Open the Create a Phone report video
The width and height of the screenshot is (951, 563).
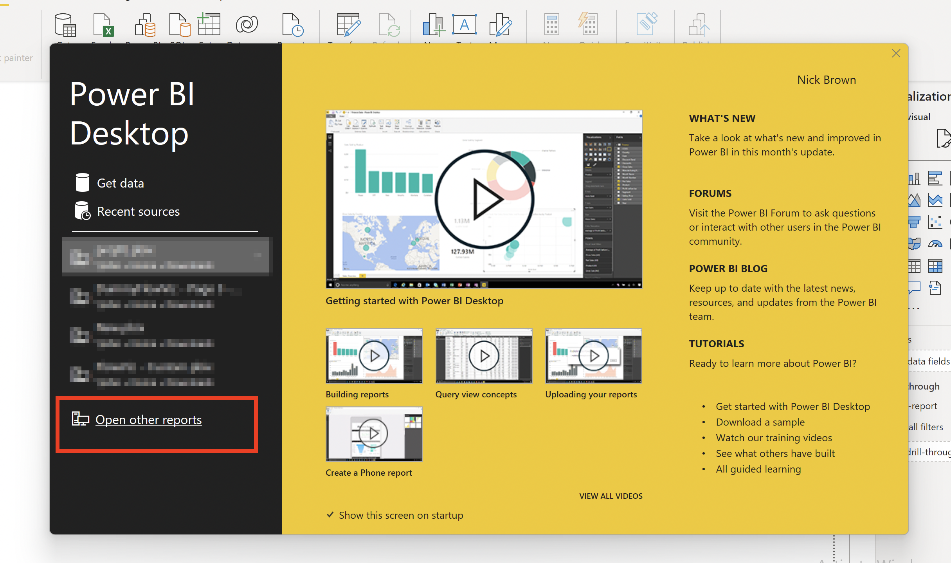374,434
